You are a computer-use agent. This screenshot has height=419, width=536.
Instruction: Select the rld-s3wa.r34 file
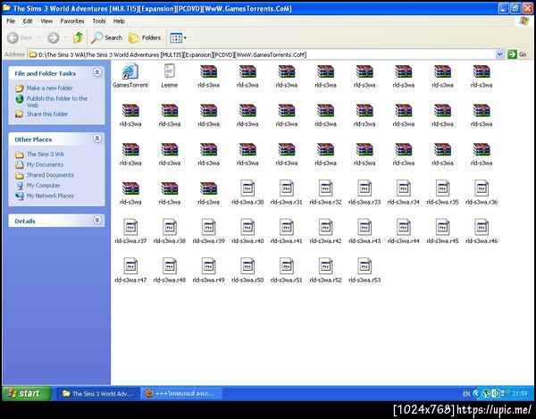pos(404,192)
